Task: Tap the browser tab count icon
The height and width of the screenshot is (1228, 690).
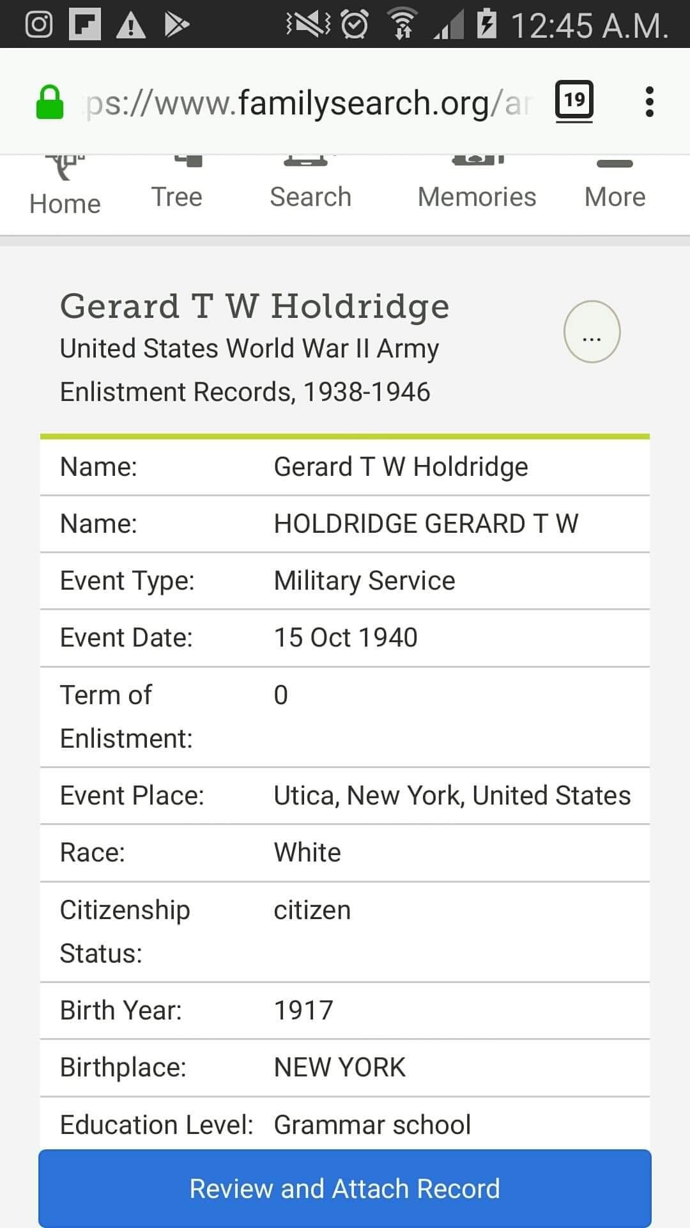Action: [574, 100]
